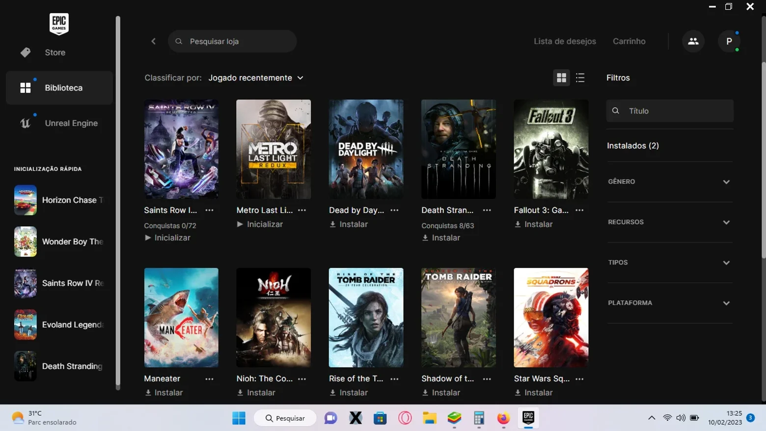Open Lista de desejos

coord(565,41)
